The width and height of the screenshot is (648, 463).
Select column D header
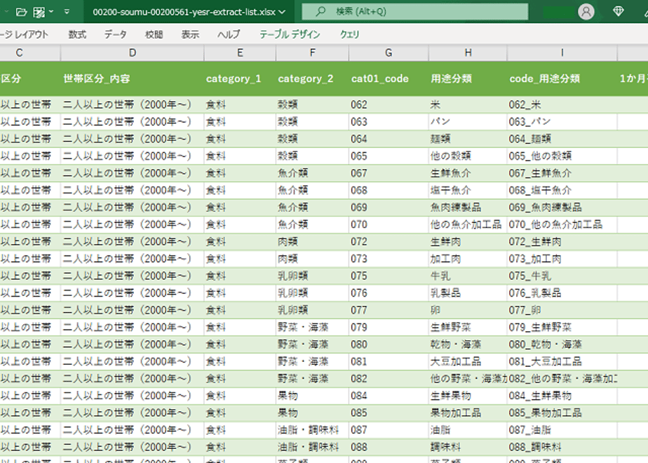pyautogui.click(x=133, y=53)
